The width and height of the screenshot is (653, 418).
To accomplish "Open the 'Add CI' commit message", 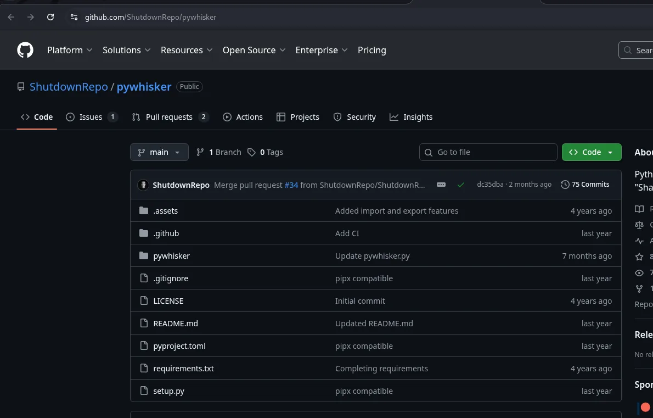I will pos(347,233).
